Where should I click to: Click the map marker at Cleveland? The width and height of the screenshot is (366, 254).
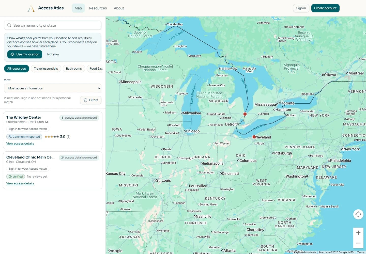pos(254,137)
